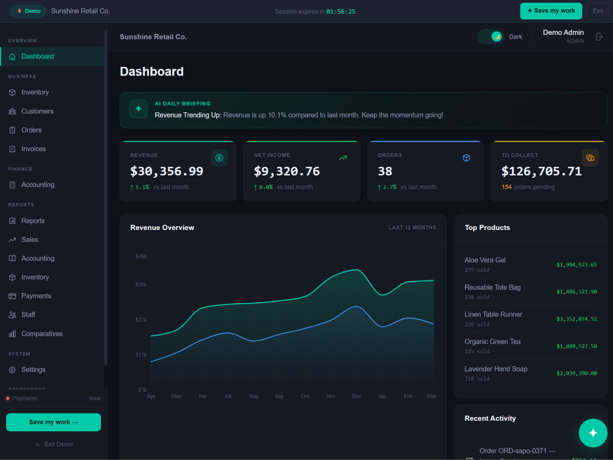
Task: Toggle the Dark mode switch
Action: click(x=490, y=37)
